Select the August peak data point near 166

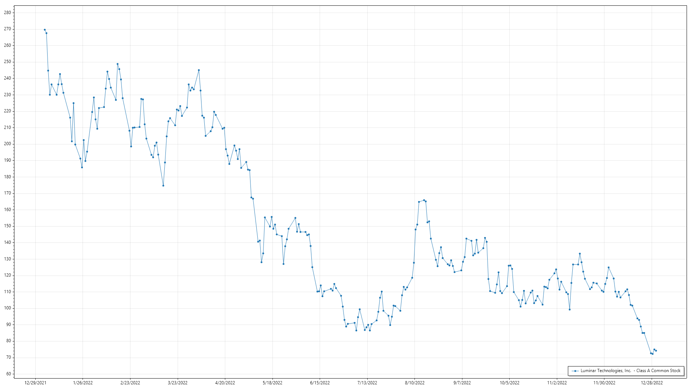[x=424, y=200]
